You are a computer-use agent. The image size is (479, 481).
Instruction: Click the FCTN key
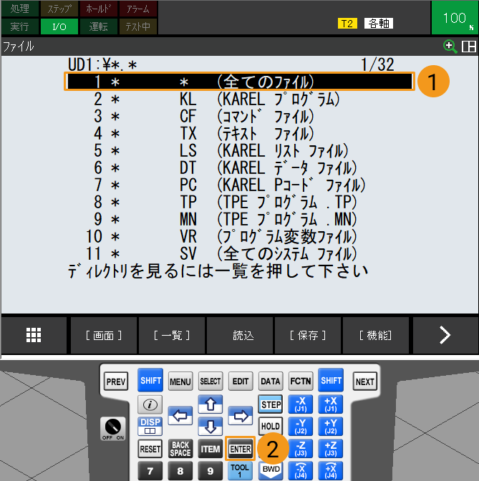tap(301, 382)
